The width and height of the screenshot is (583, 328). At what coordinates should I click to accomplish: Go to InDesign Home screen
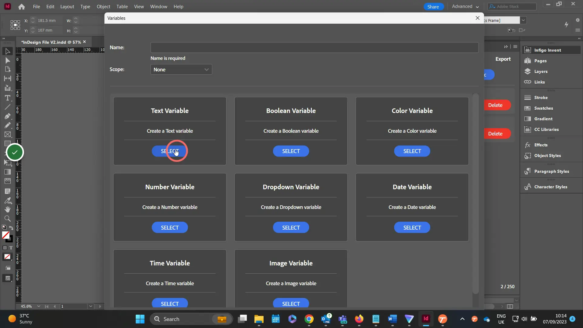coord(22,7)
